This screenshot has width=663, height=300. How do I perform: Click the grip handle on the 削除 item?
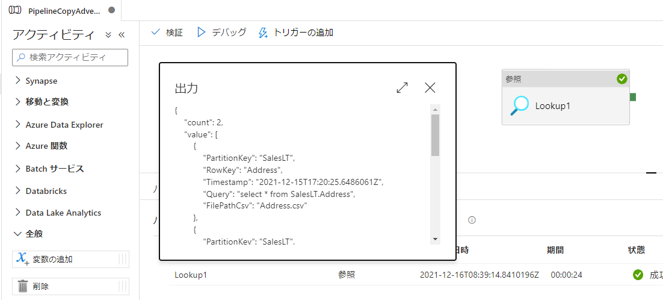point(123,287)
